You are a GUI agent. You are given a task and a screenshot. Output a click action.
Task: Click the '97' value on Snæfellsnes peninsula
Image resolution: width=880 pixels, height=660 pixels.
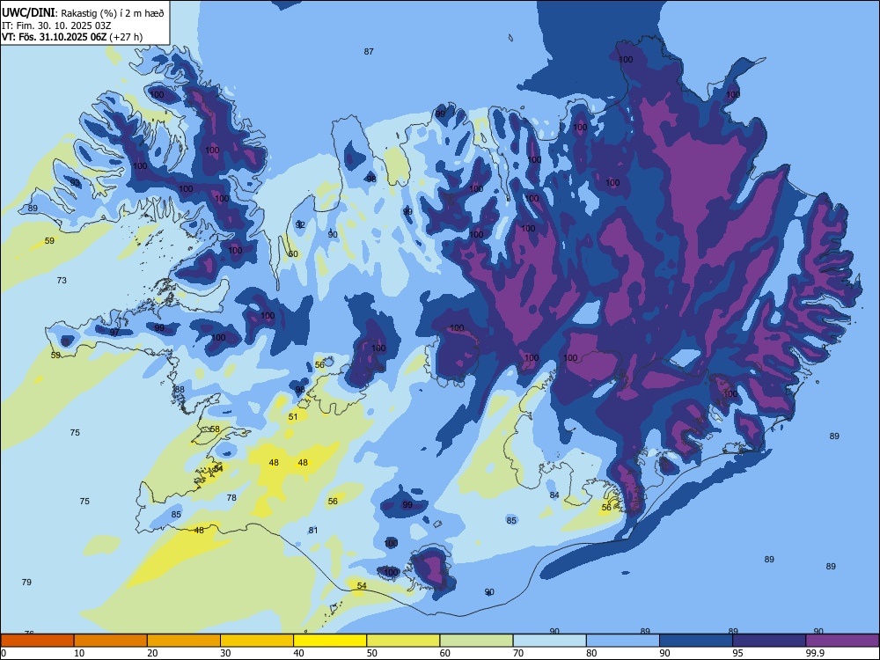tap(114, 333)
